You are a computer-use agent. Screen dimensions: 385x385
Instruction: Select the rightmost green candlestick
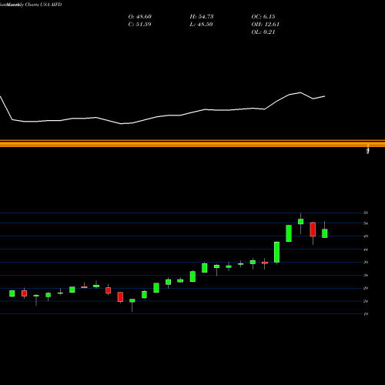pos(325,233)
